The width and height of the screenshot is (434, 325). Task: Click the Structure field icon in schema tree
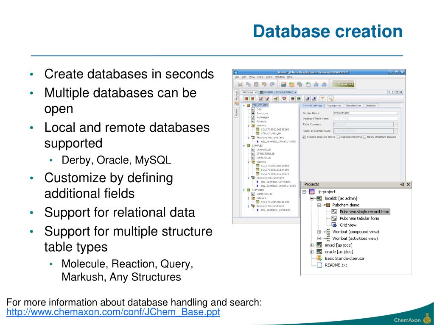click(x=253, y=113)
